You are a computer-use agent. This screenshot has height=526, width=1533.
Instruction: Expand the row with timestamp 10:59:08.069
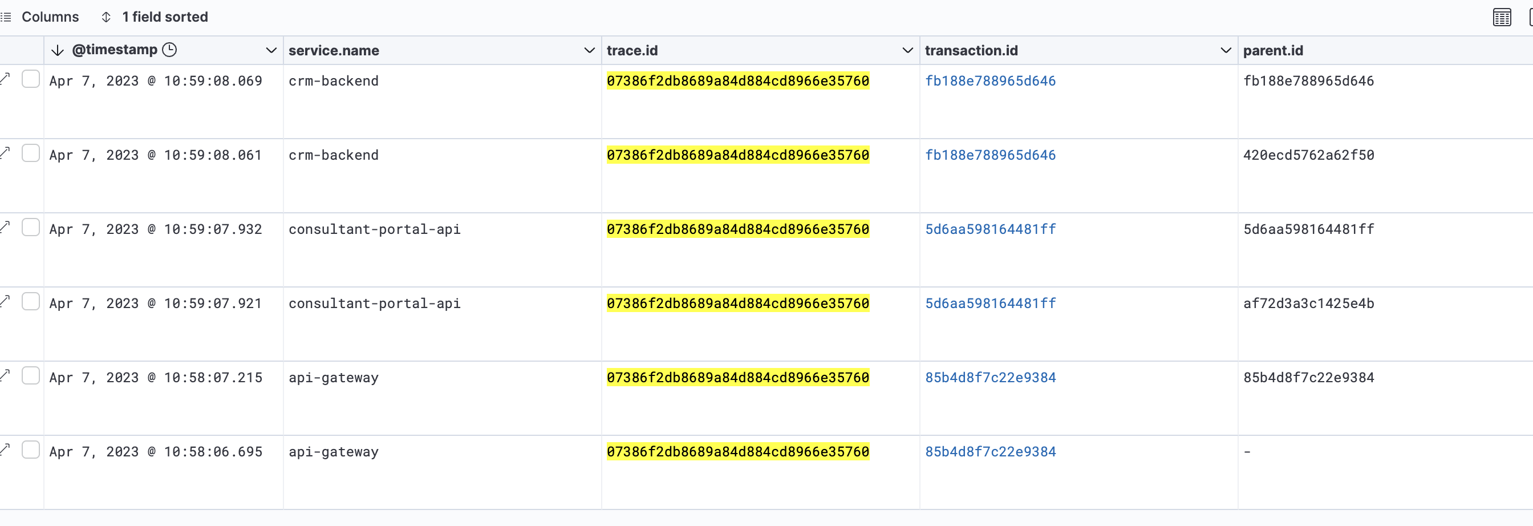(x=5, y=78)
